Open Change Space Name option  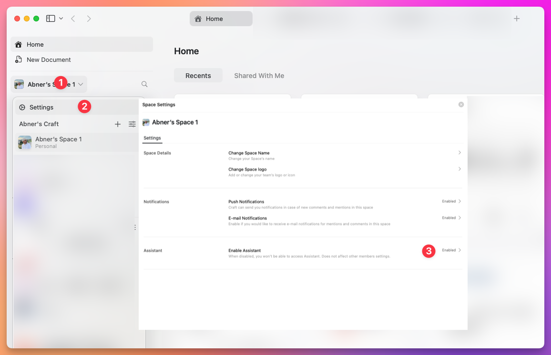coord(344,156)
